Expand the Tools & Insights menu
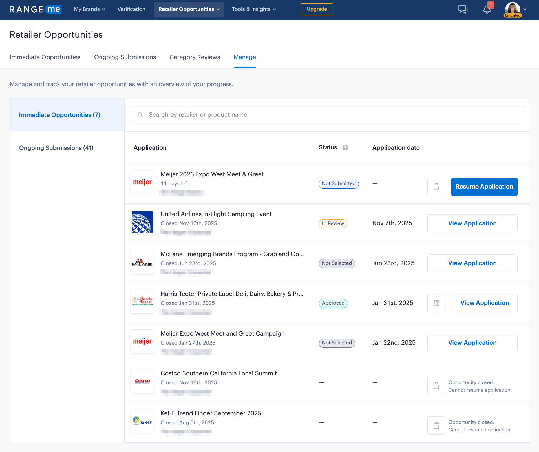The height and width of the screenshot is (452, 539). pos(254,9)
